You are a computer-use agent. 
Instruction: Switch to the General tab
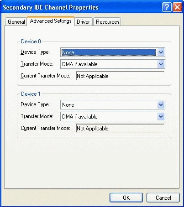pos(16,22)
